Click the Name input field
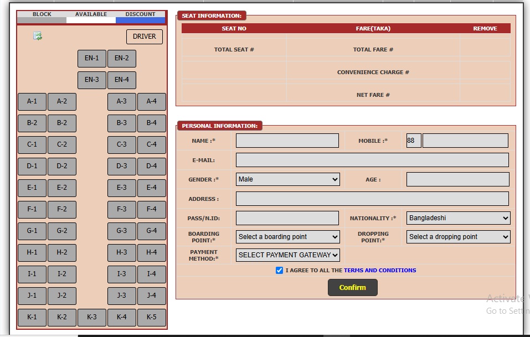The height and width of the screenshot is (337, 530). pyautogui.click(x=287, y=141)
